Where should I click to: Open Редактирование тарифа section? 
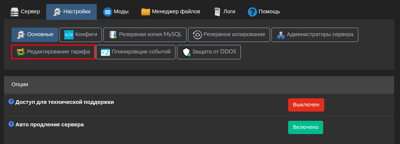point(53,52)
